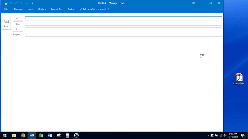Open the Calculator from taskbar

(x=67, y=135)
